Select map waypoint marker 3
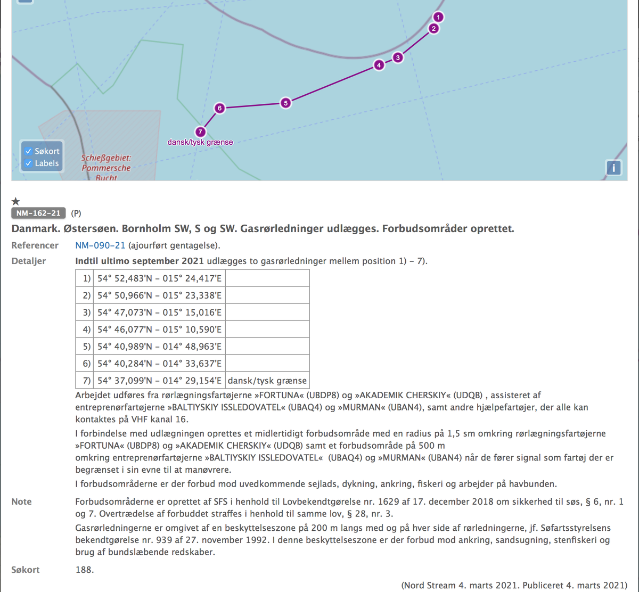 (398, 57)
